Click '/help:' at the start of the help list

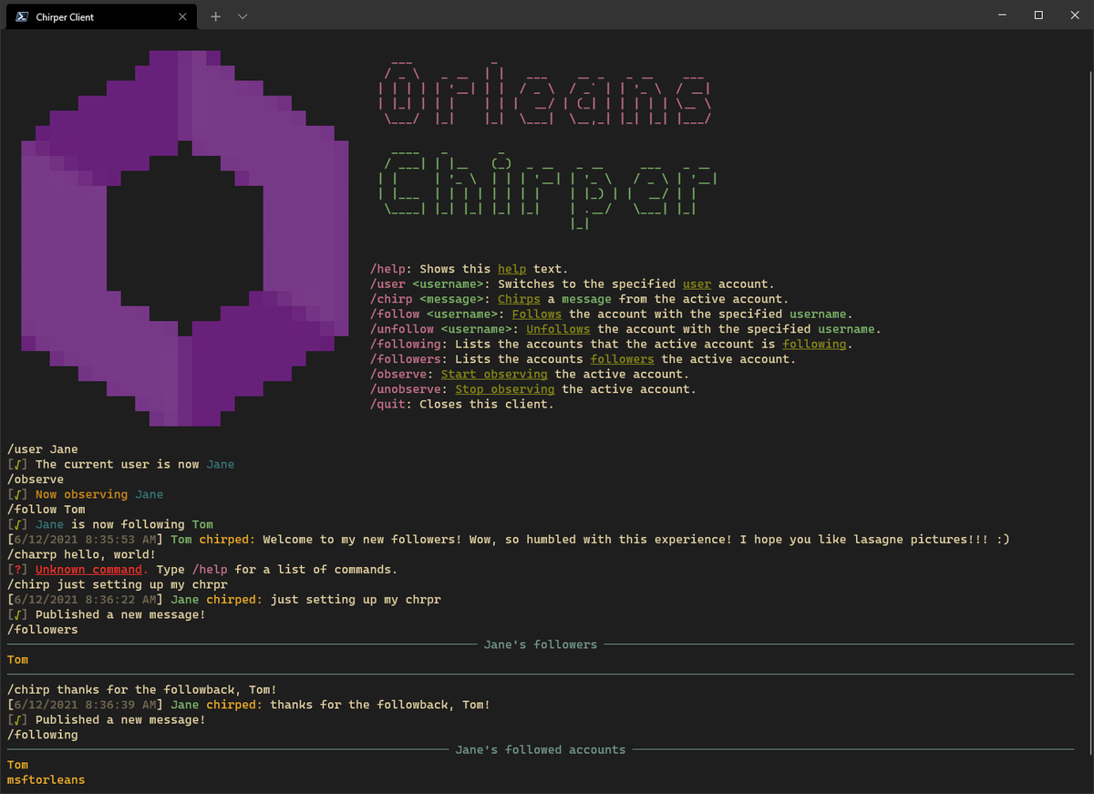[x=392, y=269]
